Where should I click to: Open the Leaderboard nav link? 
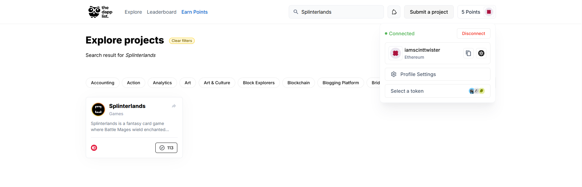[162, 12]
